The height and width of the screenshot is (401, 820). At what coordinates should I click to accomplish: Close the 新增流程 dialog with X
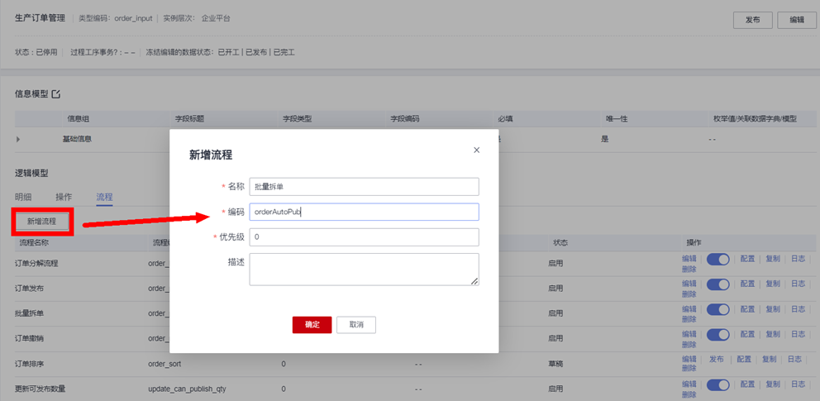[x=476, y=150]
